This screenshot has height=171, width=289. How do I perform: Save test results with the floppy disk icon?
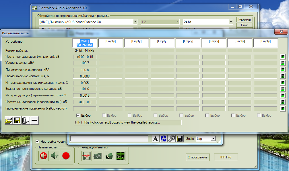(17, 120)
